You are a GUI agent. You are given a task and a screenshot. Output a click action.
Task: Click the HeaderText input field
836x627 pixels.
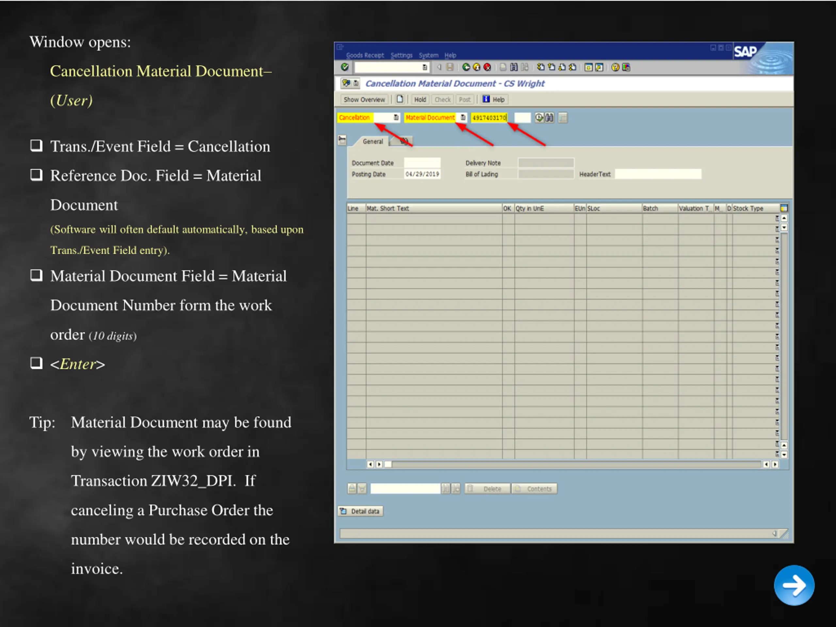(x=658, y=174)
